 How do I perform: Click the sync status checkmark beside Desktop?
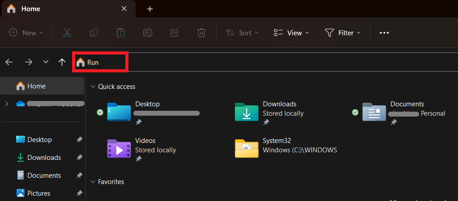click(100, 112)
